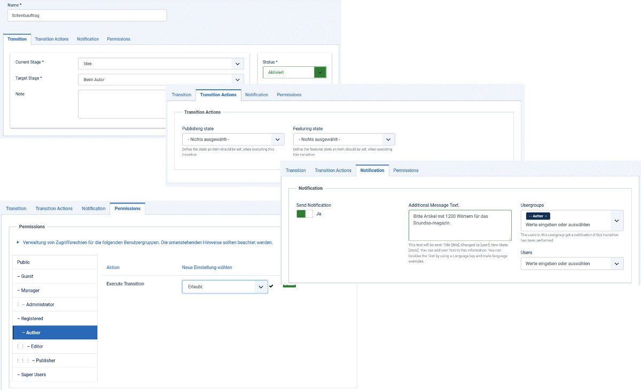641x390 pixels.
Task: Click the Additional Message Text area
Action: tap(460, 225)
